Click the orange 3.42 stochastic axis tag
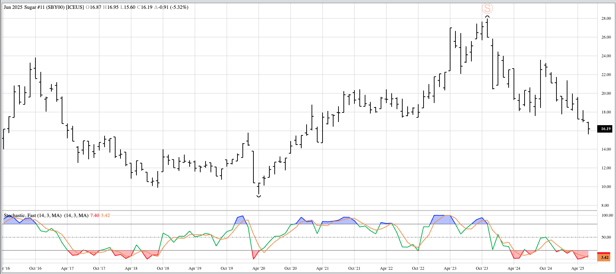This screenshot has width=616, height=274. click(604, 257)
